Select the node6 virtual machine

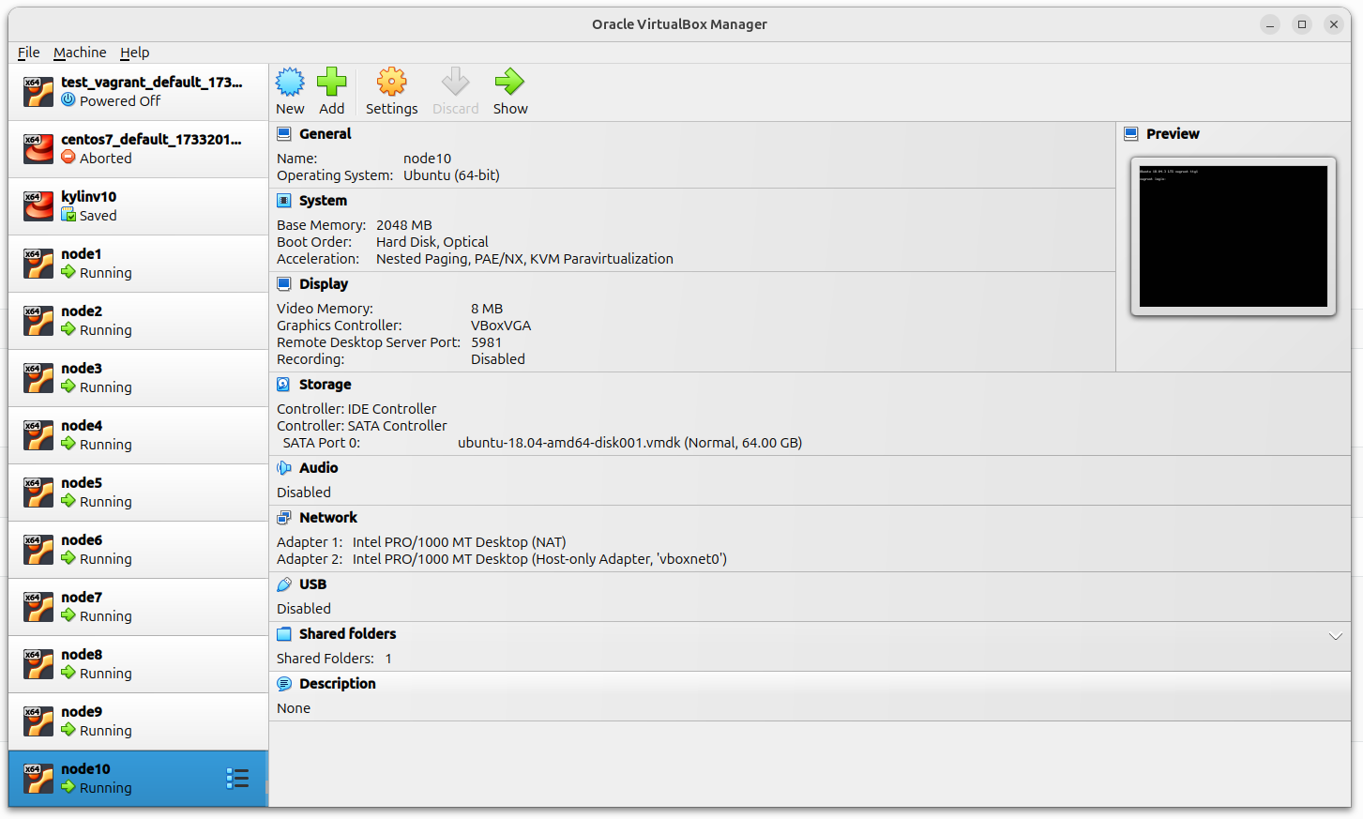pyautogui.click(x=138, y=550)
